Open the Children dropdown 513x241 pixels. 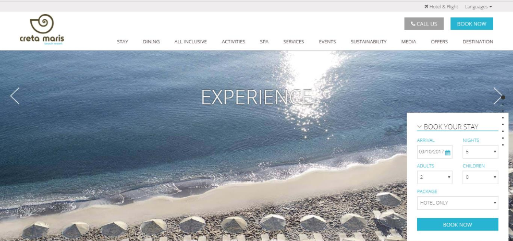(x=480, y=177)
